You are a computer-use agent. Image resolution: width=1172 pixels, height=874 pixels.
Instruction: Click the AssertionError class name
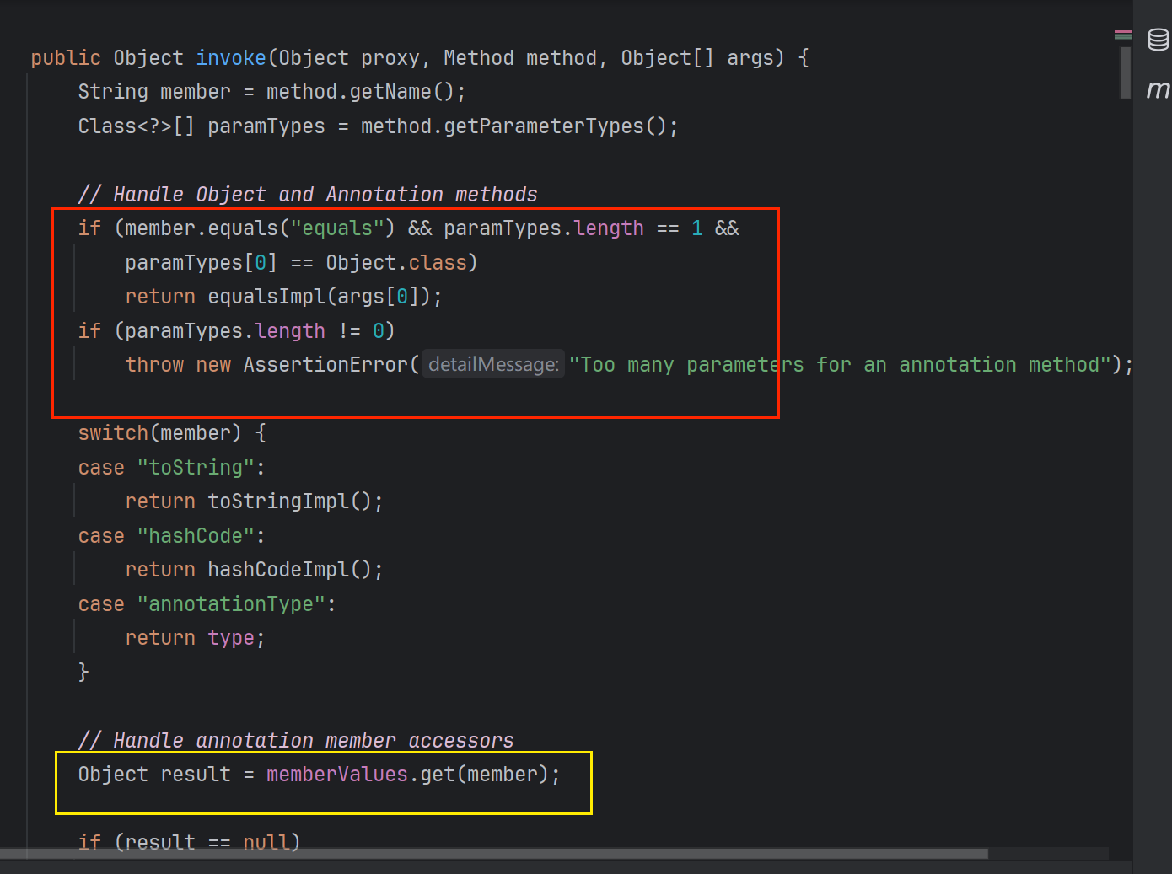click(325, 365)
